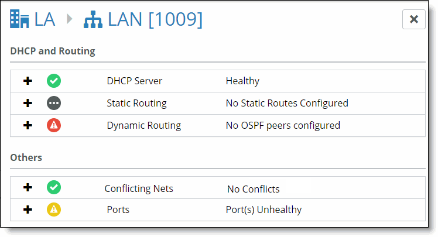438x237 pixels.
Task: Click the LAN network topology icon
Action: coord(93,19)
